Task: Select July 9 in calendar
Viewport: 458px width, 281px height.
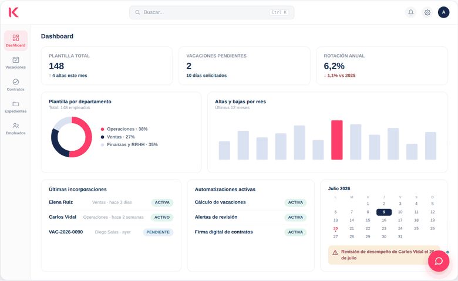Action: (x=384, y=212)
